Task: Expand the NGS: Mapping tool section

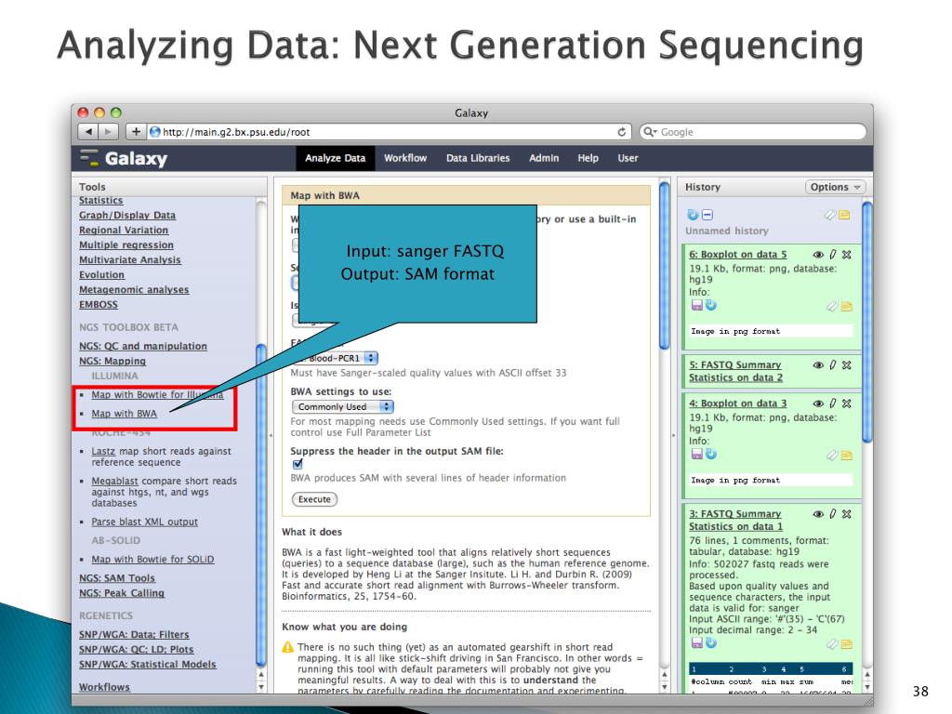Action: [x=112, y=361]
